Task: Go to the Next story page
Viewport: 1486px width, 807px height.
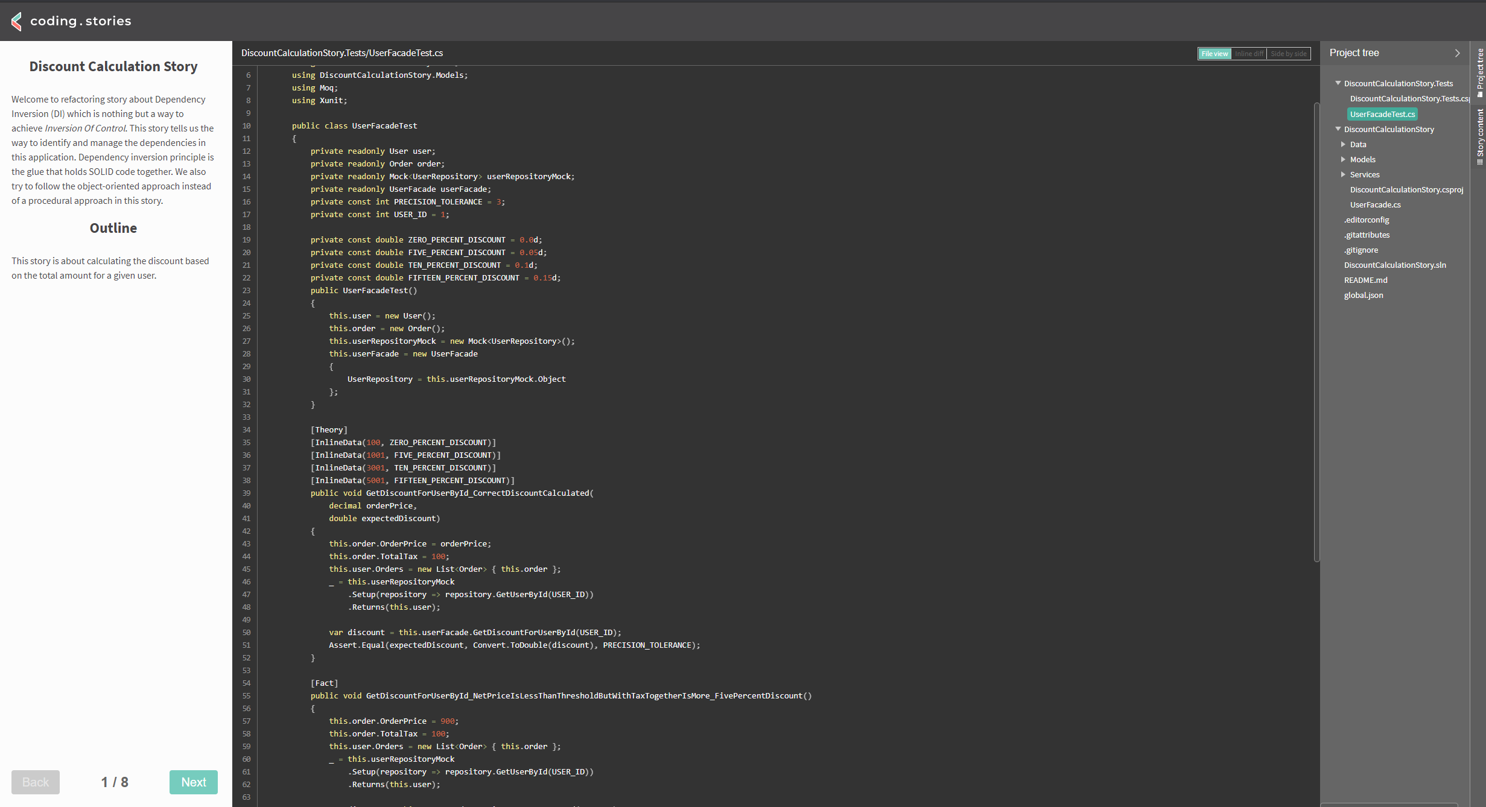Action: tap(193, 782)
